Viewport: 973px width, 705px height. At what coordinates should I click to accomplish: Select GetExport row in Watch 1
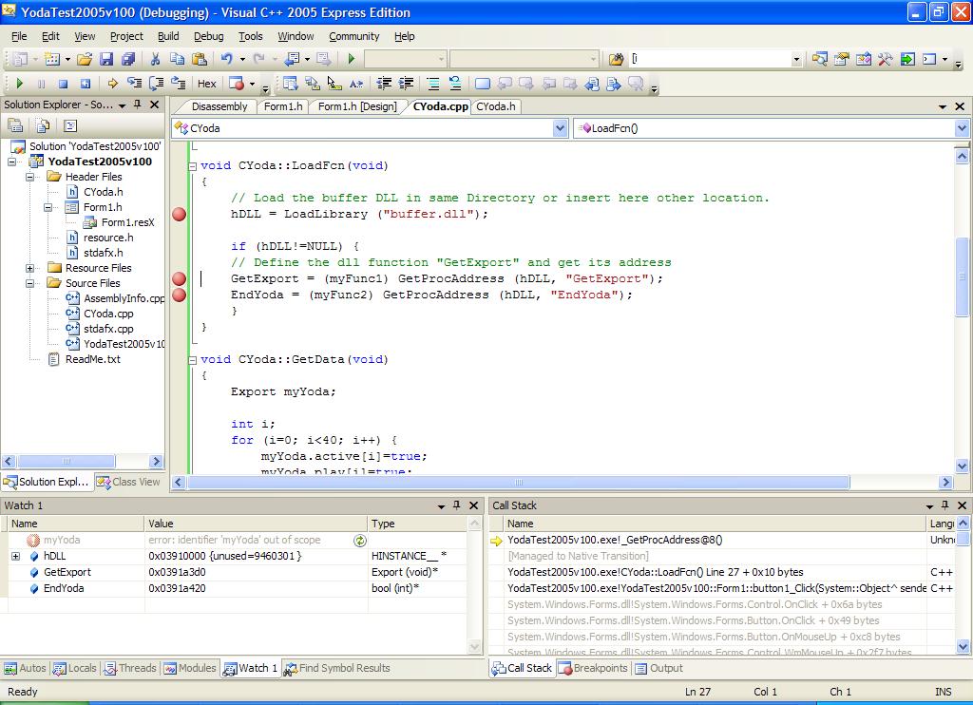tap(236, 572)
